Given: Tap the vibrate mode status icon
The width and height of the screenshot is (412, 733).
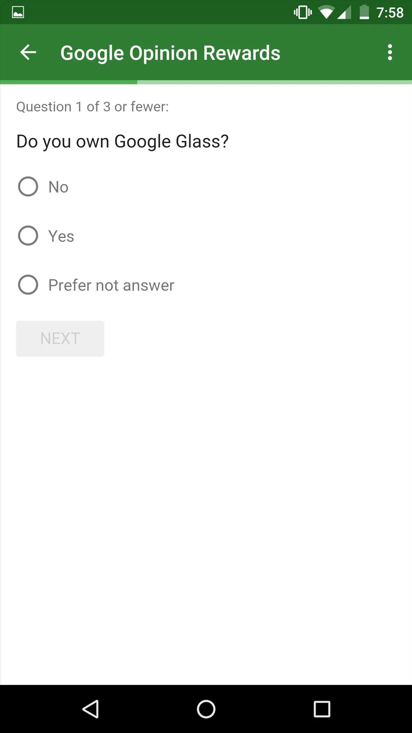Looking at the screenshot, I should pyautogui.click(x=303, y=13).
